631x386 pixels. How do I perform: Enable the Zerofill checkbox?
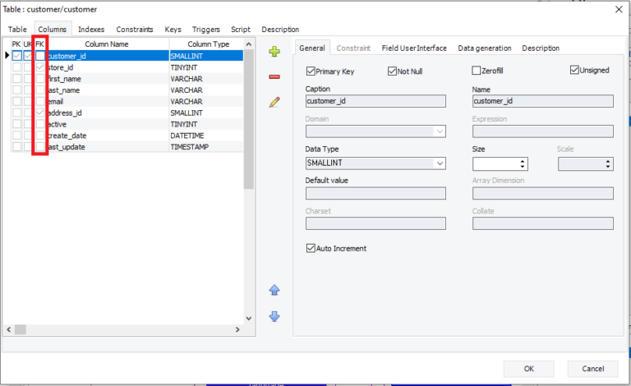(477, 71)
